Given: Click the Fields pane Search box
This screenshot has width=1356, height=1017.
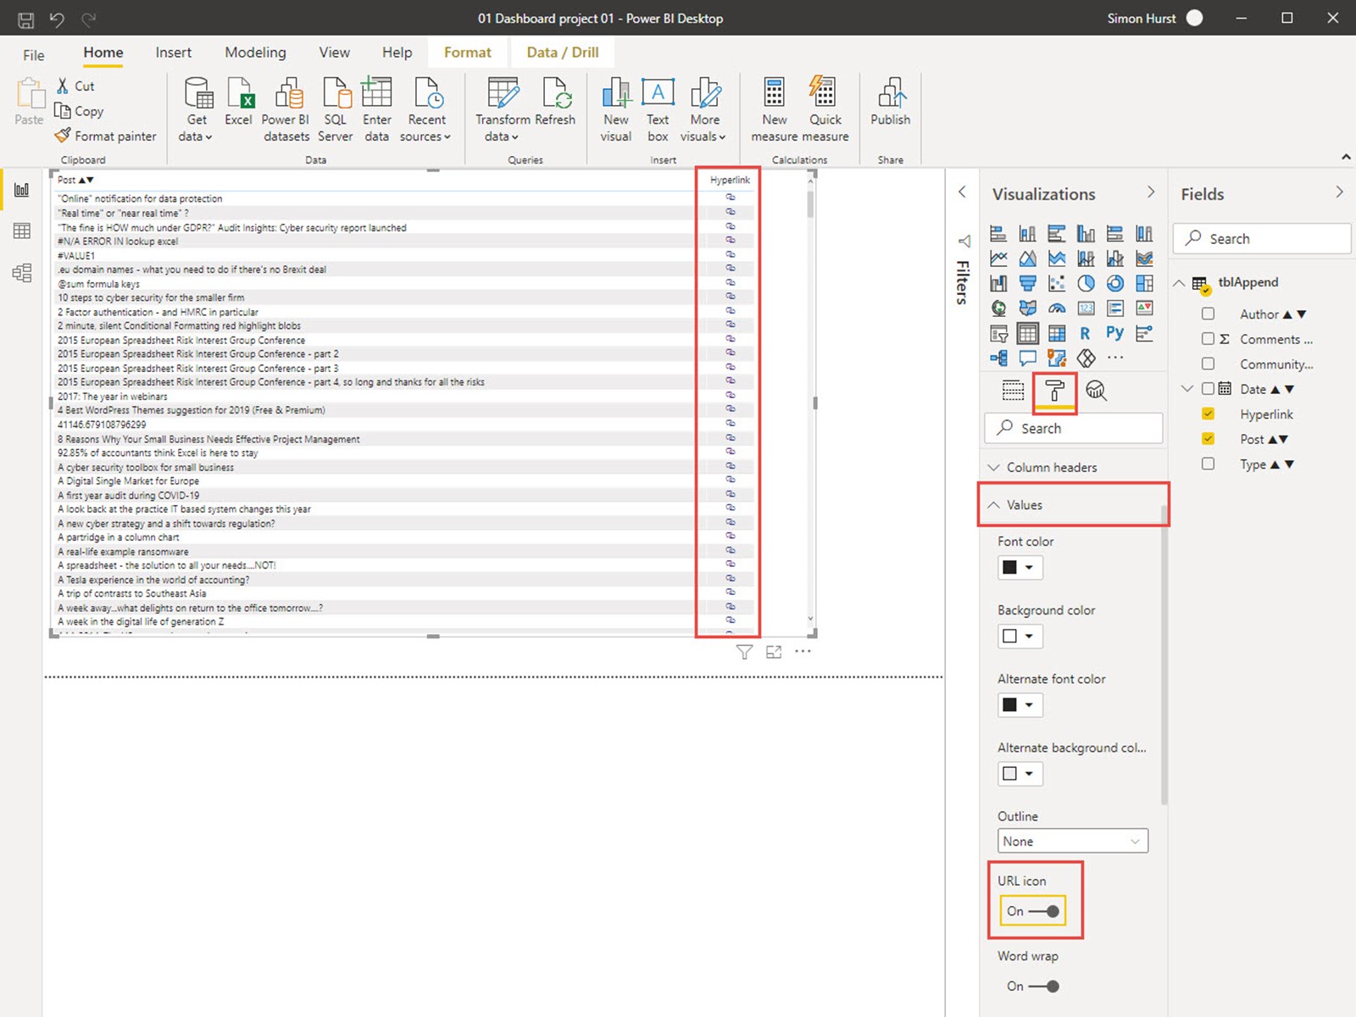Looking at the screenshot, I should [1263, 239].
